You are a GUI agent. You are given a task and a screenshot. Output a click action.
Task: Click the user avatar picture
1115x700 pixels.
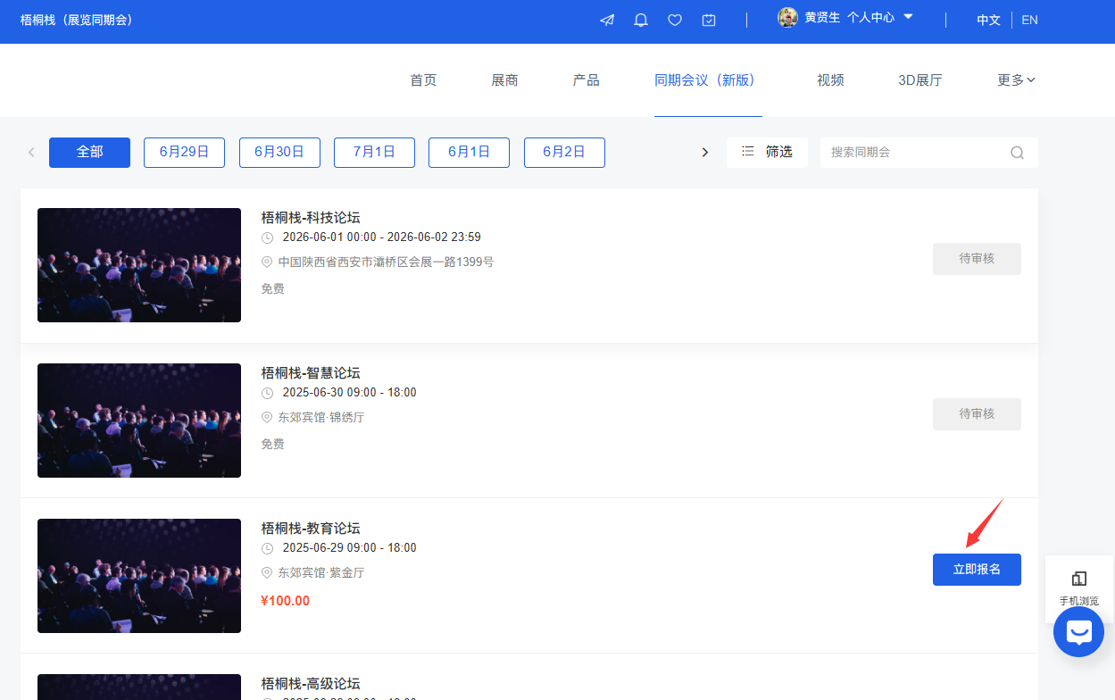point(787,18)
